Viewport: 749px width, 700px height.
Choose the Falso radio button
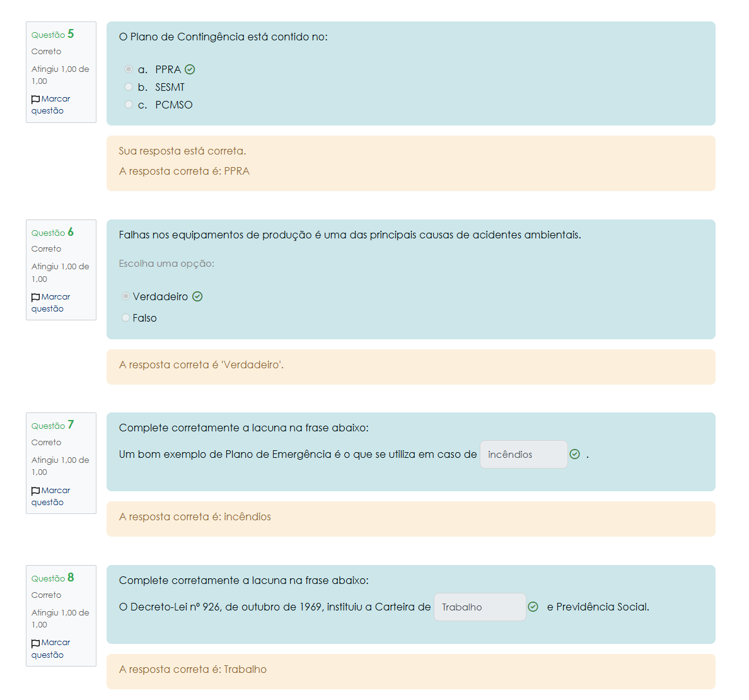[x=125, y=318]
